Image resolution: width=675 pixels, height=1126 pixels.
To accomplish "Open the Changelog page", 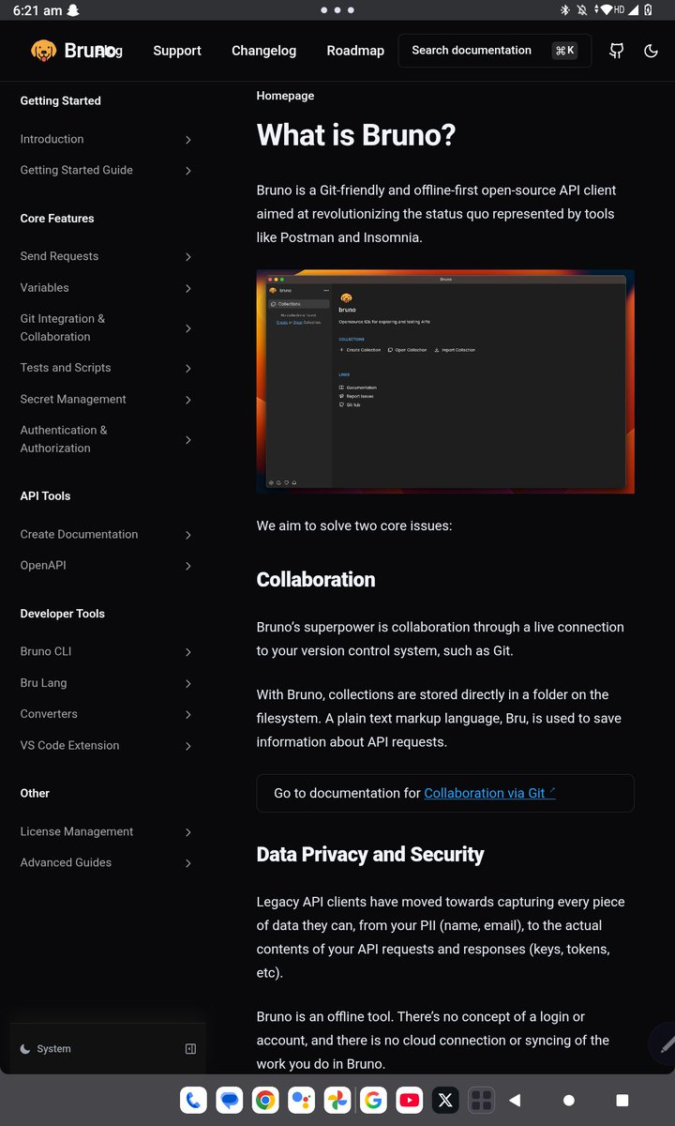I will [x=263, y=51].
